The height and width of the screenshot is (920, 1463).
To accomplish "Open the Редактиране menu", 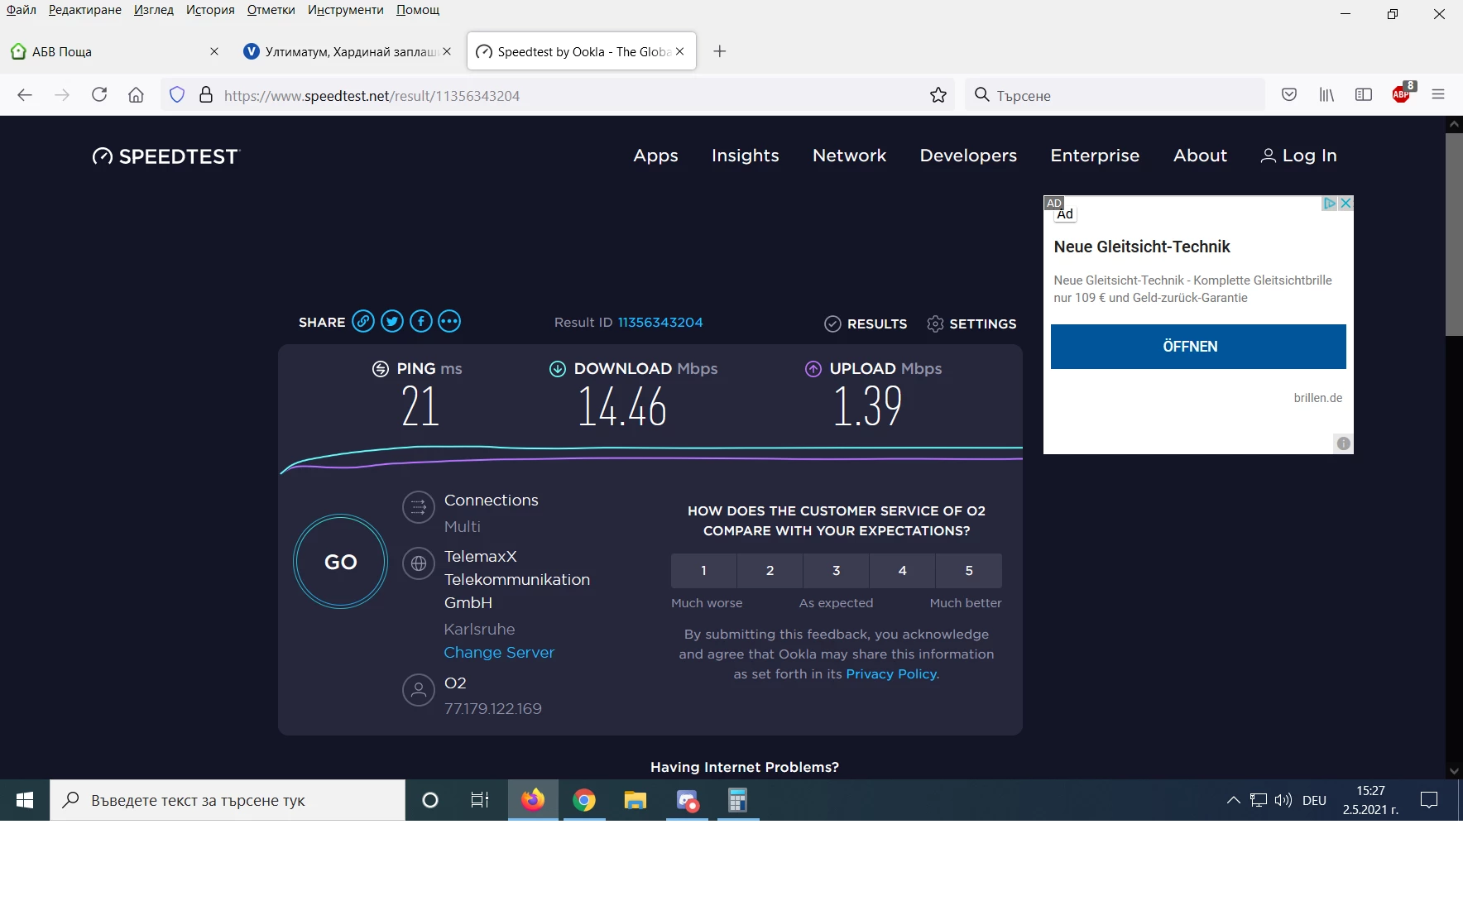I will 85,10.
